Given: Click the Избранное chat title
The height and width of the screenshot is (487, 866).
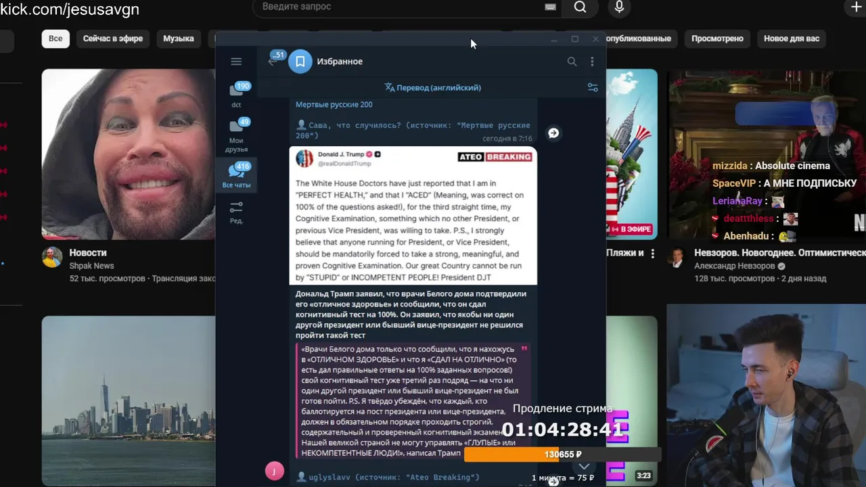Looking at the screenshot, I should pos(340,62).
